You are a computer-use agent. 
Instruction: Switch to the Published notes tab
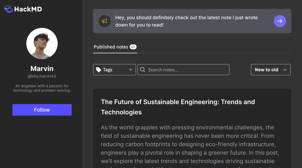click(x=111, y=47)
